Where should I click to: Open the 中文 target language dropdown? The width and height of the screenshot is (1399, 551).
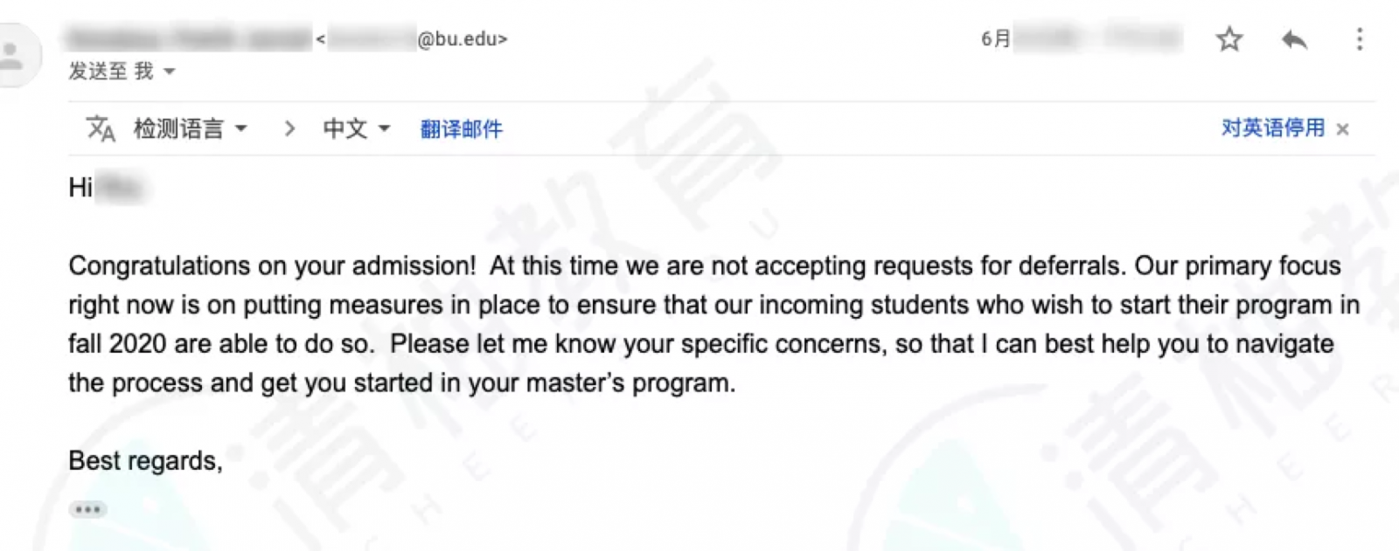click(x=356, y=129)
